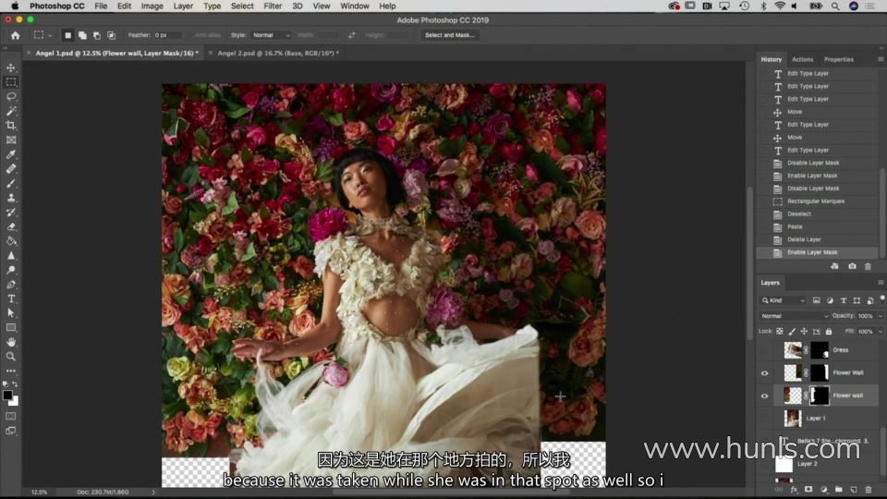Open the Kind layer filter dropdown

pyautogui.click(x=783, y=300)
